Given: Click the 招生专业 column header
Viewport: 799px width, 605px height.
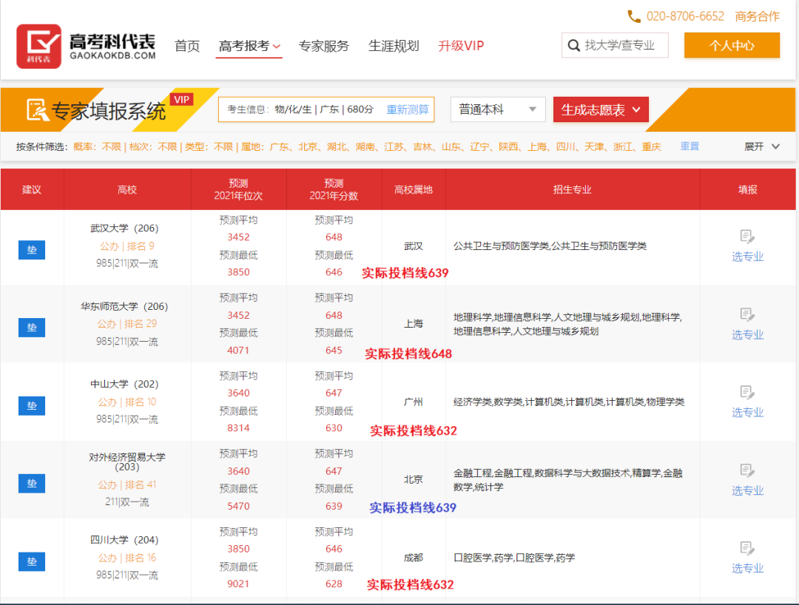Looking at the screenshot, I should (x=572, y=189).
